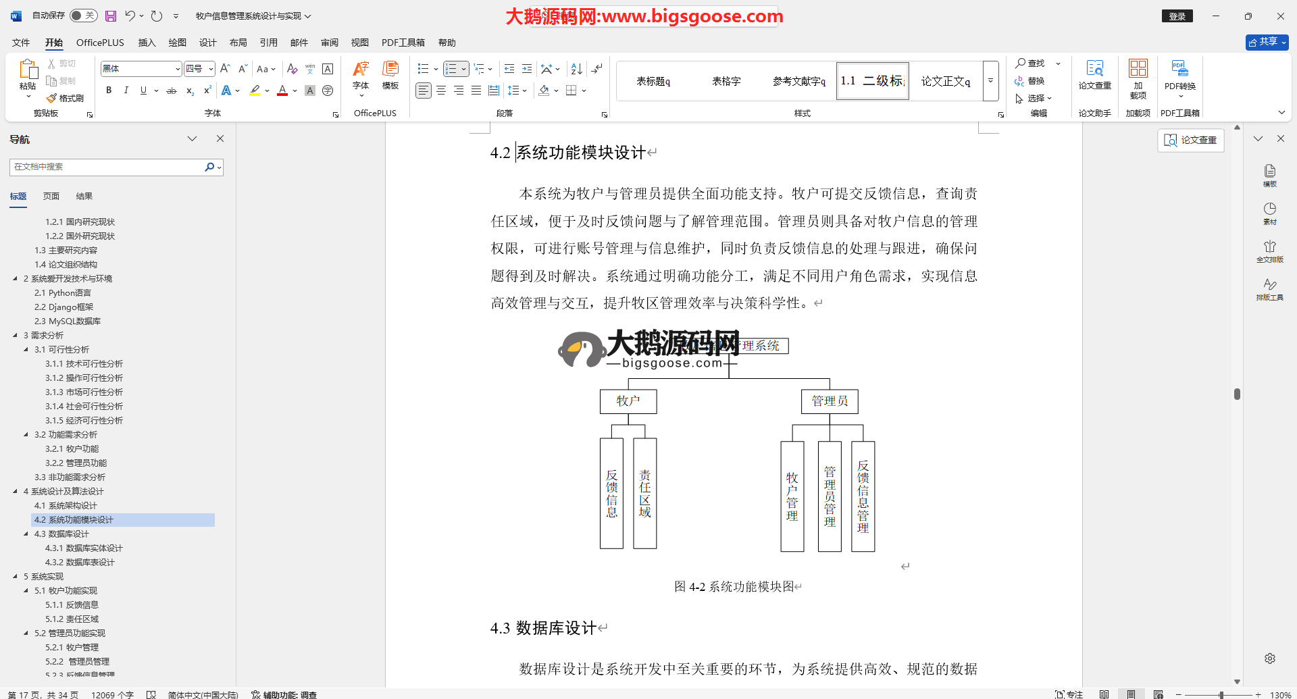Apply bold formatting with the B icon

(109, 90)
